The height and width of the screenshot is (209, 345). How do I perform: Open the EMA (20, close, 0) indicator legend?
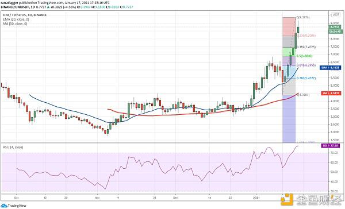pyautogui.click(x=16, y=20)
